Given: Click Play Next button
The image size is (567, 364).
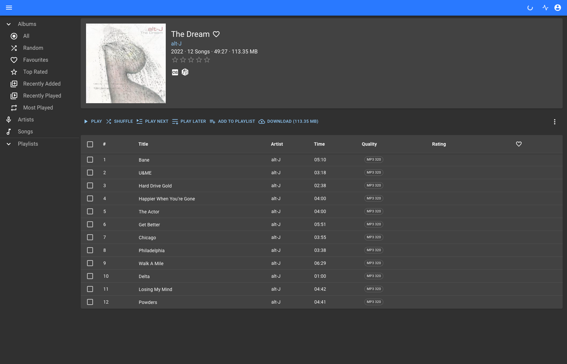Looking at the screenshot, I should tap(152, 121).
